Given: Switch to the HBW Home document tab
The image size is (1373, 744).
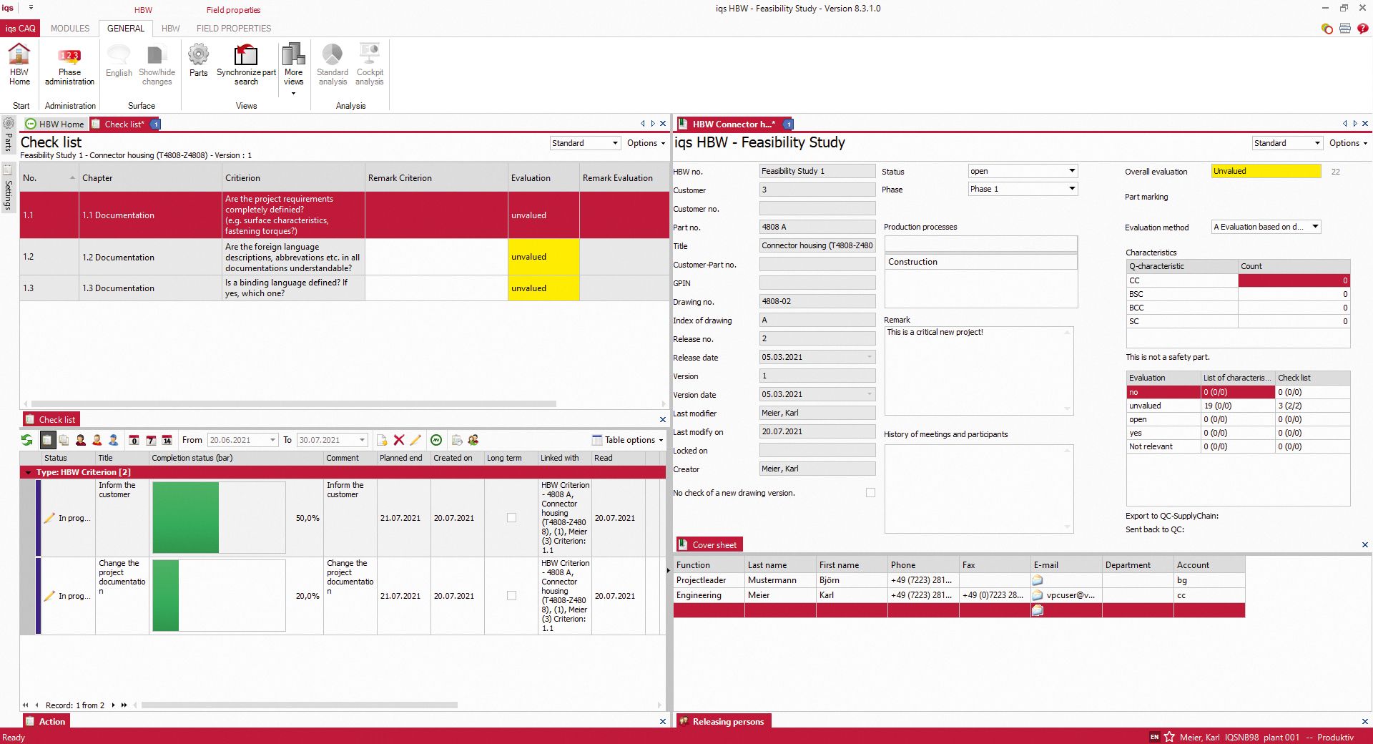Looking at the screenshot, I should (x=55, y=124).
